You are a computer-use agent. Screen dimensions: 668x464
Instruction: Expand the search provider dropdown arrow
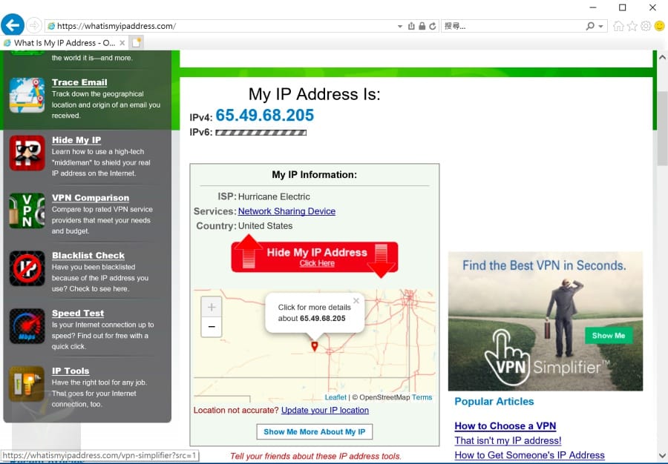click(600, 26)
